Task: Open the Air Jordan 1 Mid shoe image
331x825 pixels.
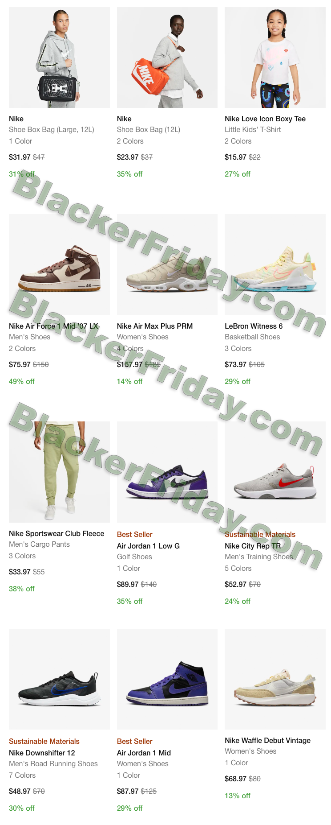Action: pyautogui.click(x=167, y=679)
